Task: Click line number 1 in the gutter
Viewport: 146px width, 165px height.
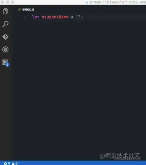Action: (24, 17)
